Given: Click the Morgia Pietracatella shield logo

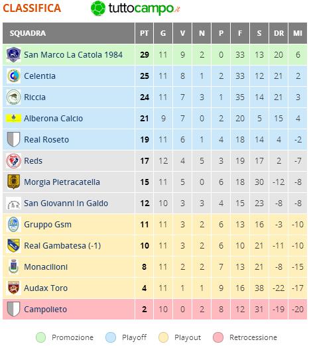Looking at the screenshot, I should [13, 182].
